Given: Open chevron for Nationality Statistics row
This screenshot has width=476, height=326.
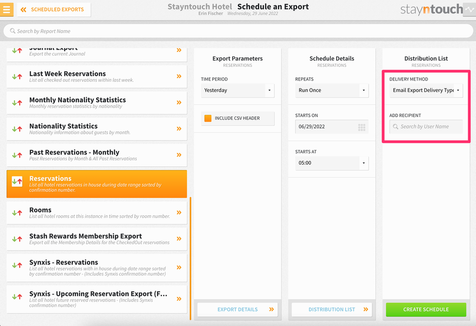Looking at the screenshot, I should (179, 128).
